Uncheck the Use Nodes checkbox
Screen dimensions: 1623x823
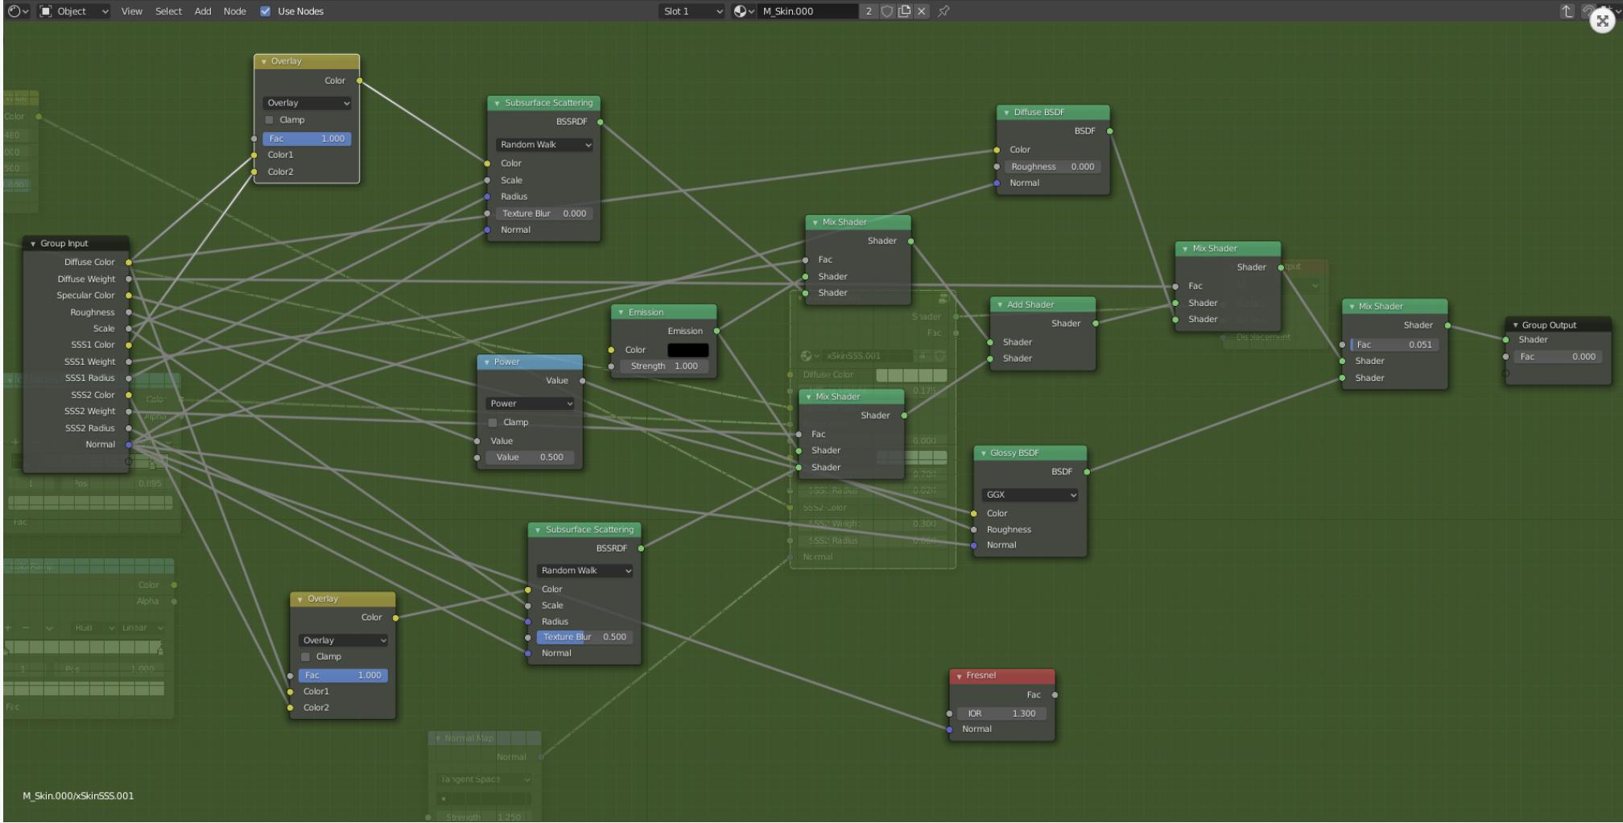coord(266,11)
